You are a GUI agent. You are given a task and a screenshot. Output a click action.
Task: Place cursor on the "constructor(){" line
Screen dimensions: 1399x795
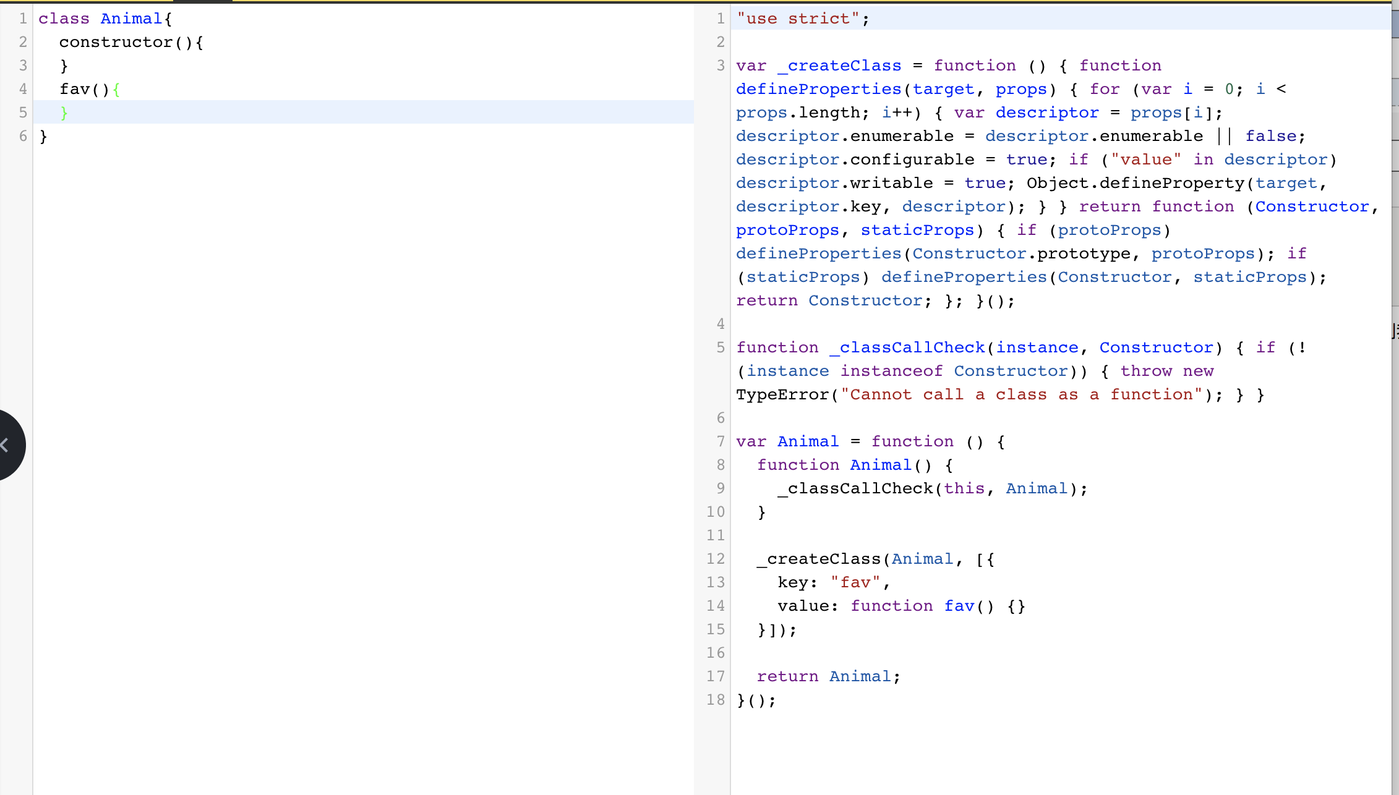[x=131, y=42]
